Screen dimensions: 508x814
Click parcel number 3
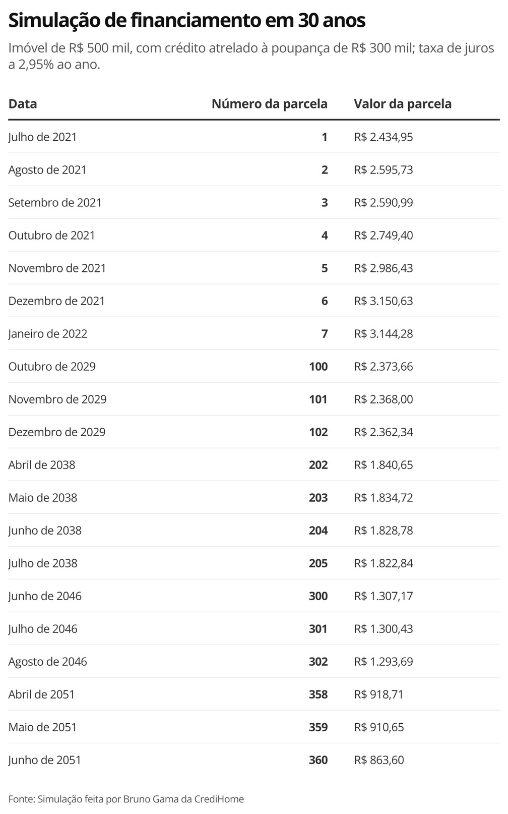(x=325, y=203)
